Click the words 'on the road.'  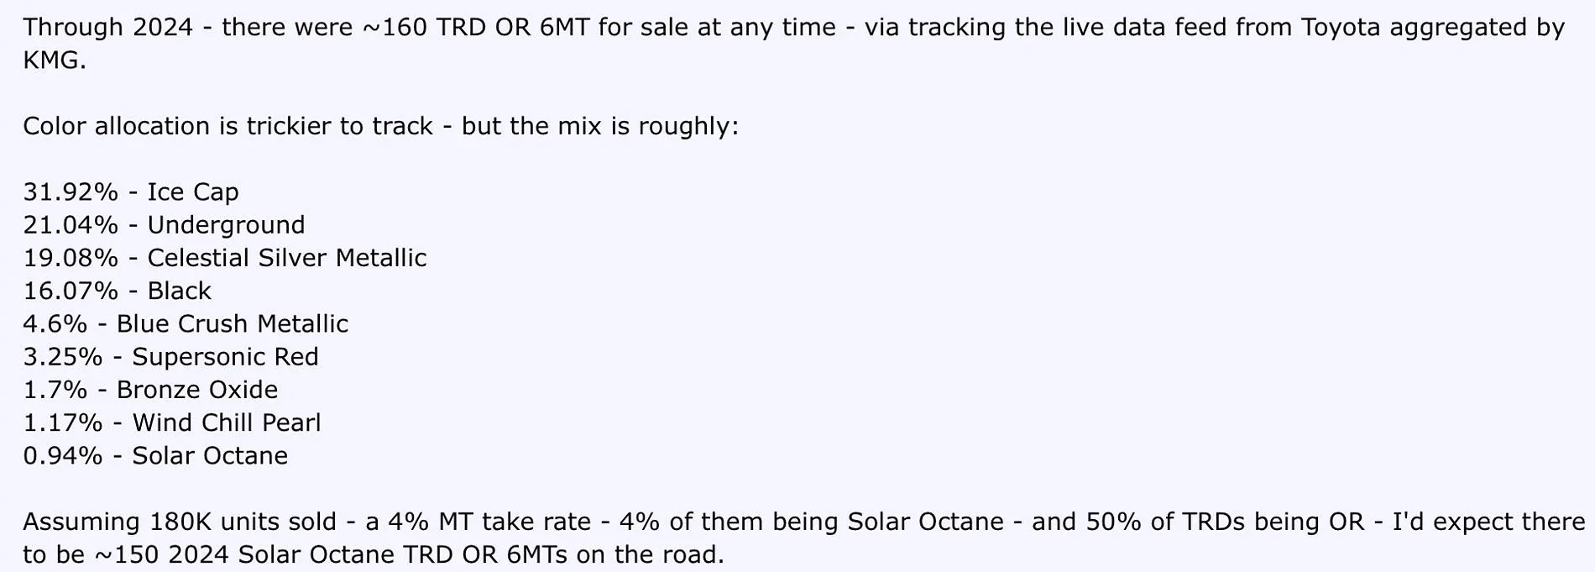649,554
